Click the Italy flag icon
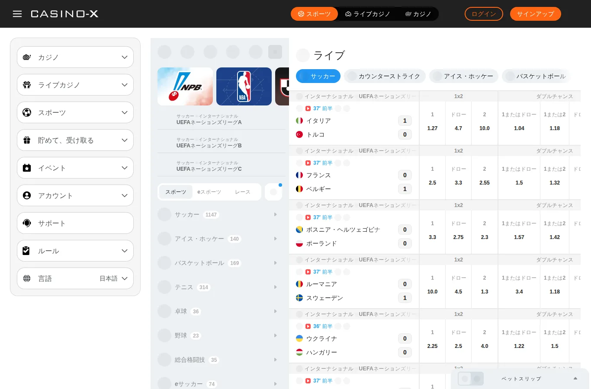The width and height of the screenshot is (591, 389). point(299,121)
